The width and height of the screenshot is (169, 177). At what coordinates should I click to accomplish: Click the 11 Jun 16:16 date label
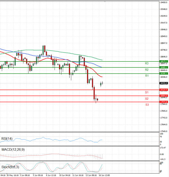78,175
